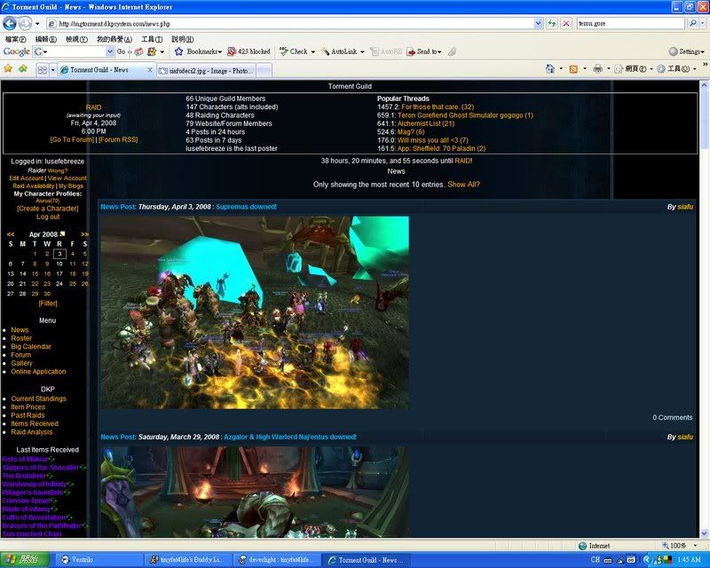Open the search provider dropdown arrow
The width and height of the screenshot is (710, 568).
(703, 23)
